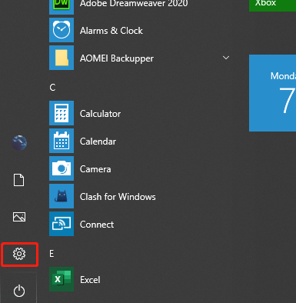Open the Clash for Windows cat icon
Image resolution: width=296 pixels, height=303 pixels.
click(62, 196)
